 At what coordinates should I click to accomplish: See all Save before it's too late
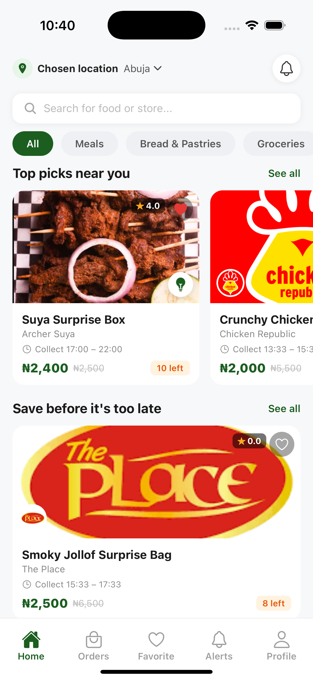pyautogui.click(x=284, y=409)
